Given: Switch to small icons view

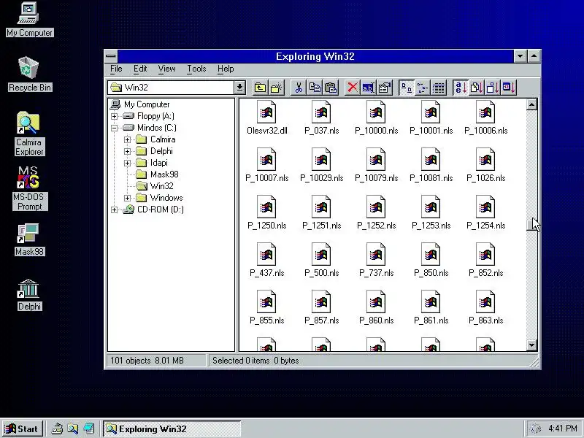Looking at the screenshot, I should coord(423,88).
